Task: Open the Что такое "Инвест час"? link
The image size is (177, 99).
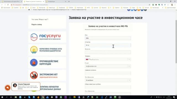Action: 40,20
